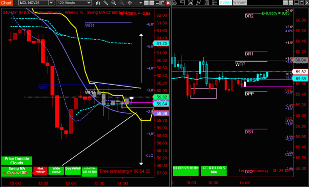Image resolution: width=309 pixels, height=187 pixels.
Task: Click first gray link square in right chart titlebar
Action: [285, 2]
